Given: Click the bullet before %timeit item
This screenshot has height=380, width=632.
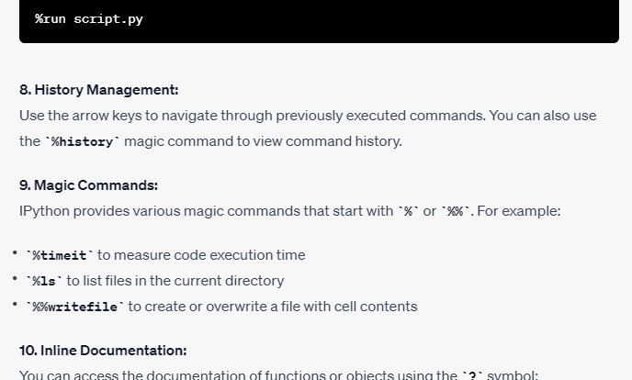Looking at the screenshot, I should coord(15,252).
